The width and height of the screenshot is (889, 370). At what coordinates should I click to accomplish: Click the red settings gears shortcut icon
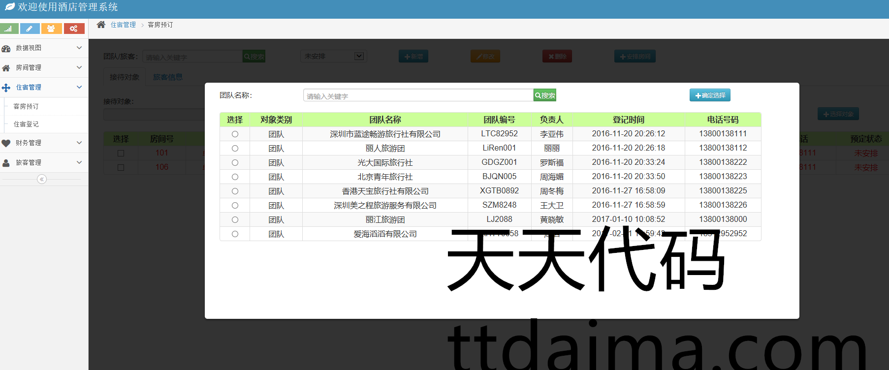coord(73,29)
